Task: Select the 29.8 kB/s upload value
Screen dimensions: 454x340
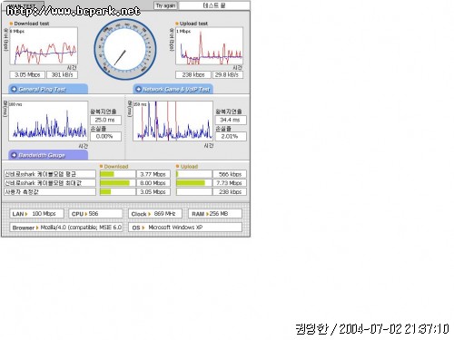Action: [228, 74]
